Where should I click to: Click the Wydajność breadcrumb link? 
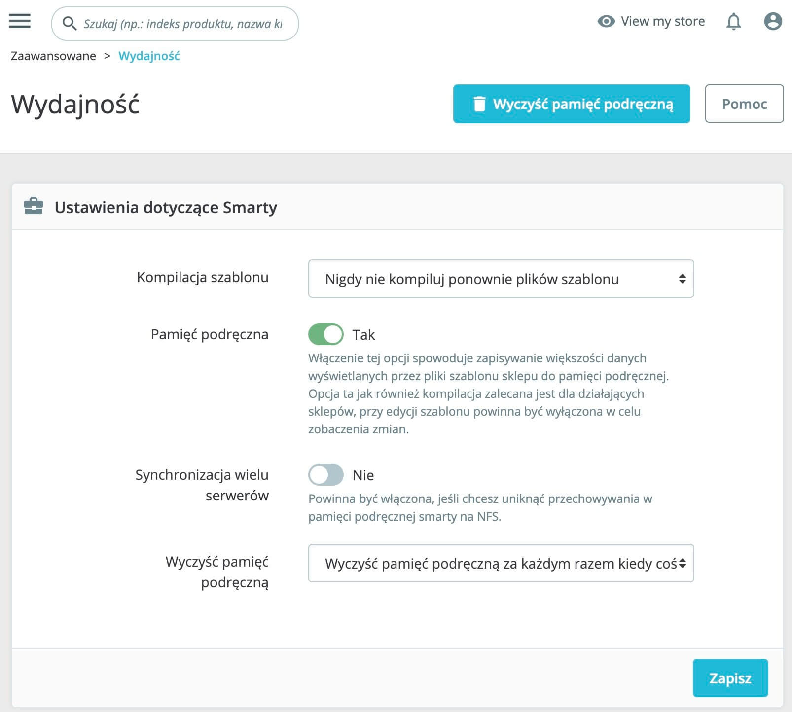(149, 56)
